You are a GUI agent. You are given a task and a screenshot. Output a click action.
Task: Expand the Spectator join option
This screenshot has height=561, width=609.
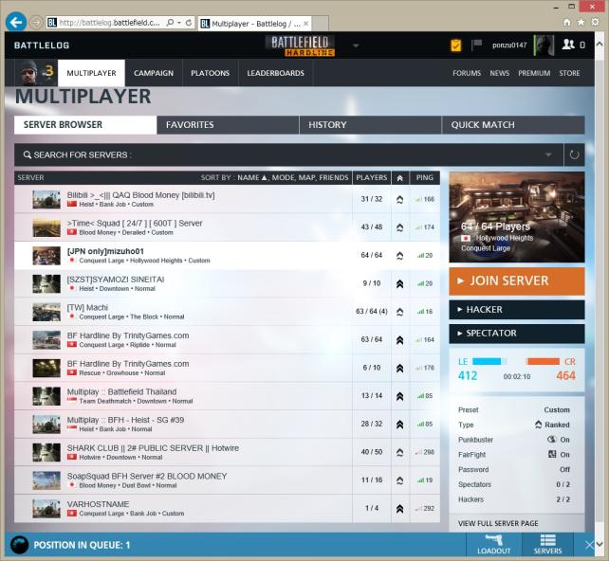[517, 334]
